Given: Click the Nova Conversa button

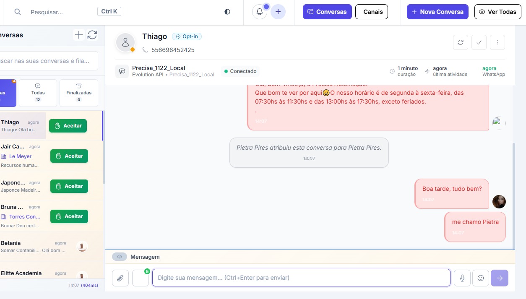Looking at the screenshot, I should click(437, 12).
